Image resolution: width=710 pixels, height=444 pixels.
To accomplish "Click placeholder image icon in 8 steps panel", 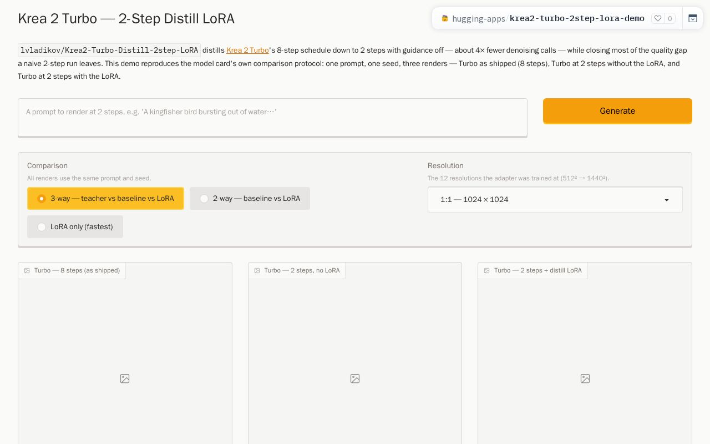I will tap(125, 379).
